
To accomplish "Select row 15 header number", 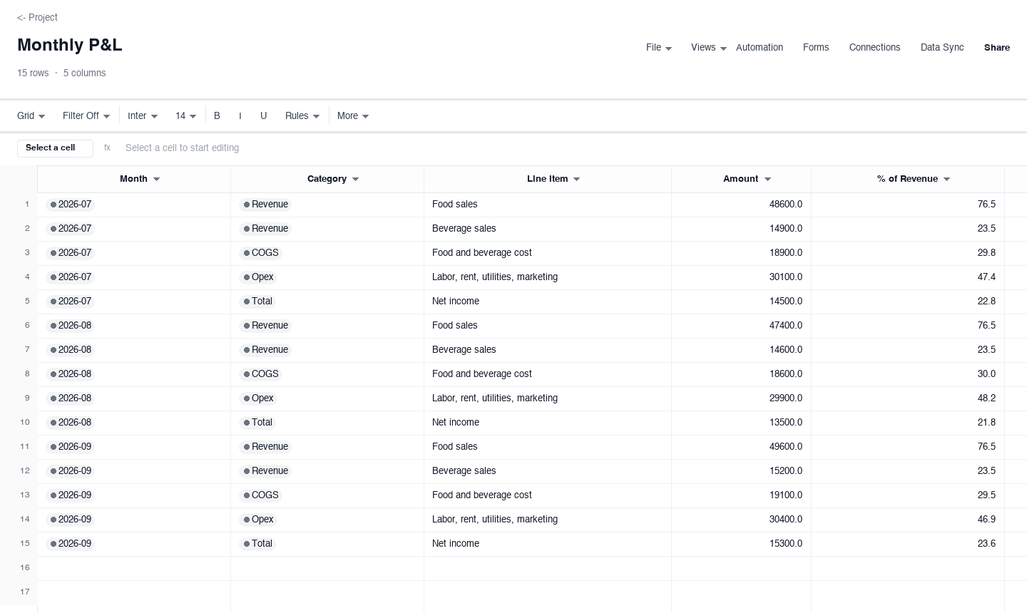I will tap(25, 544).
